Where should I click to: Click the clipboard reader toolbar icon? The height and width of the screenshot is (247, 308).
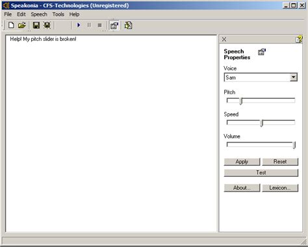(x=128, y=25)
